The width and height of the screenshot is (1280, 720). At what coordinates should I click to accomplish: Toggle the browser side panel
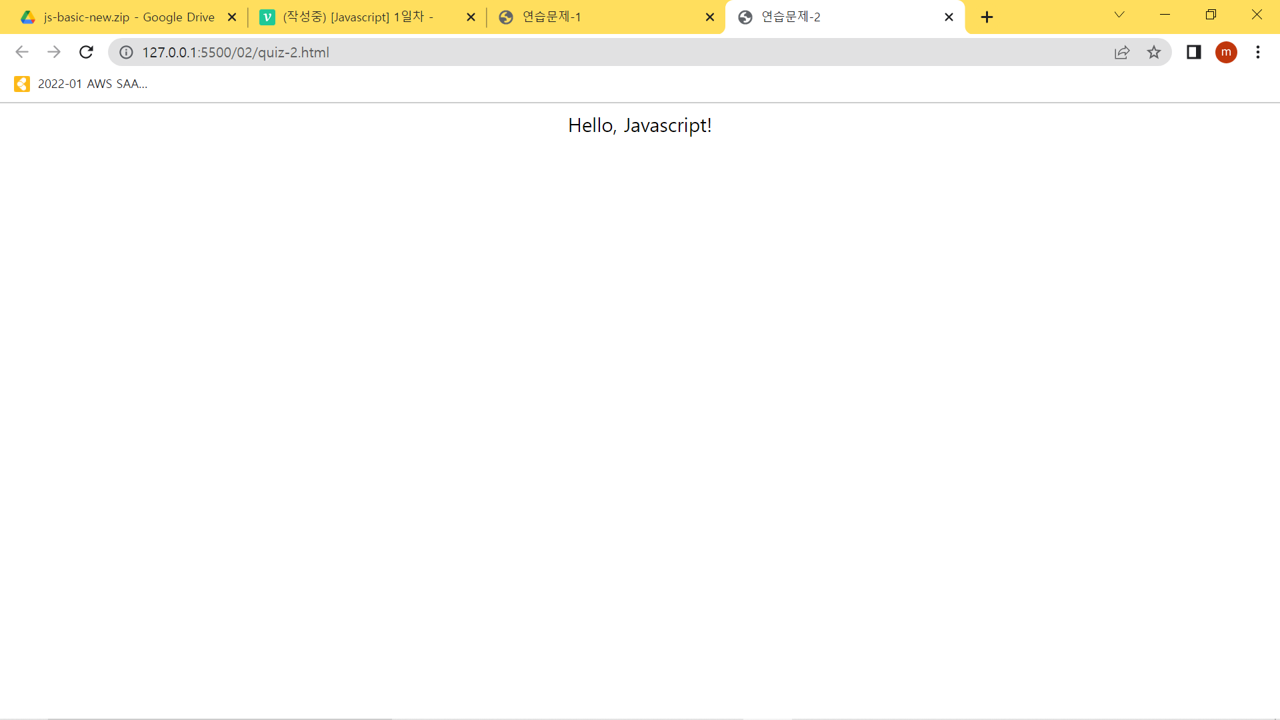pos(1193,52)
